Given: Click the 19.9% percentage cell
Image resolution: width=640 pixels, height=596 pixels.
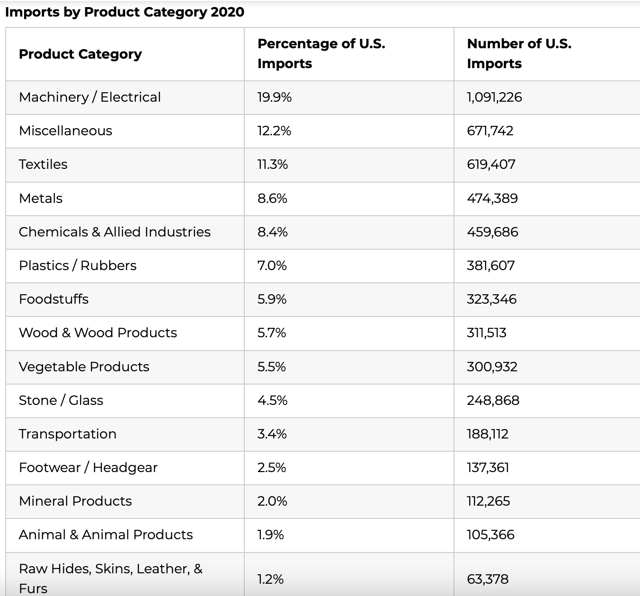Looking at the screenshot, I should coord(275,97).
